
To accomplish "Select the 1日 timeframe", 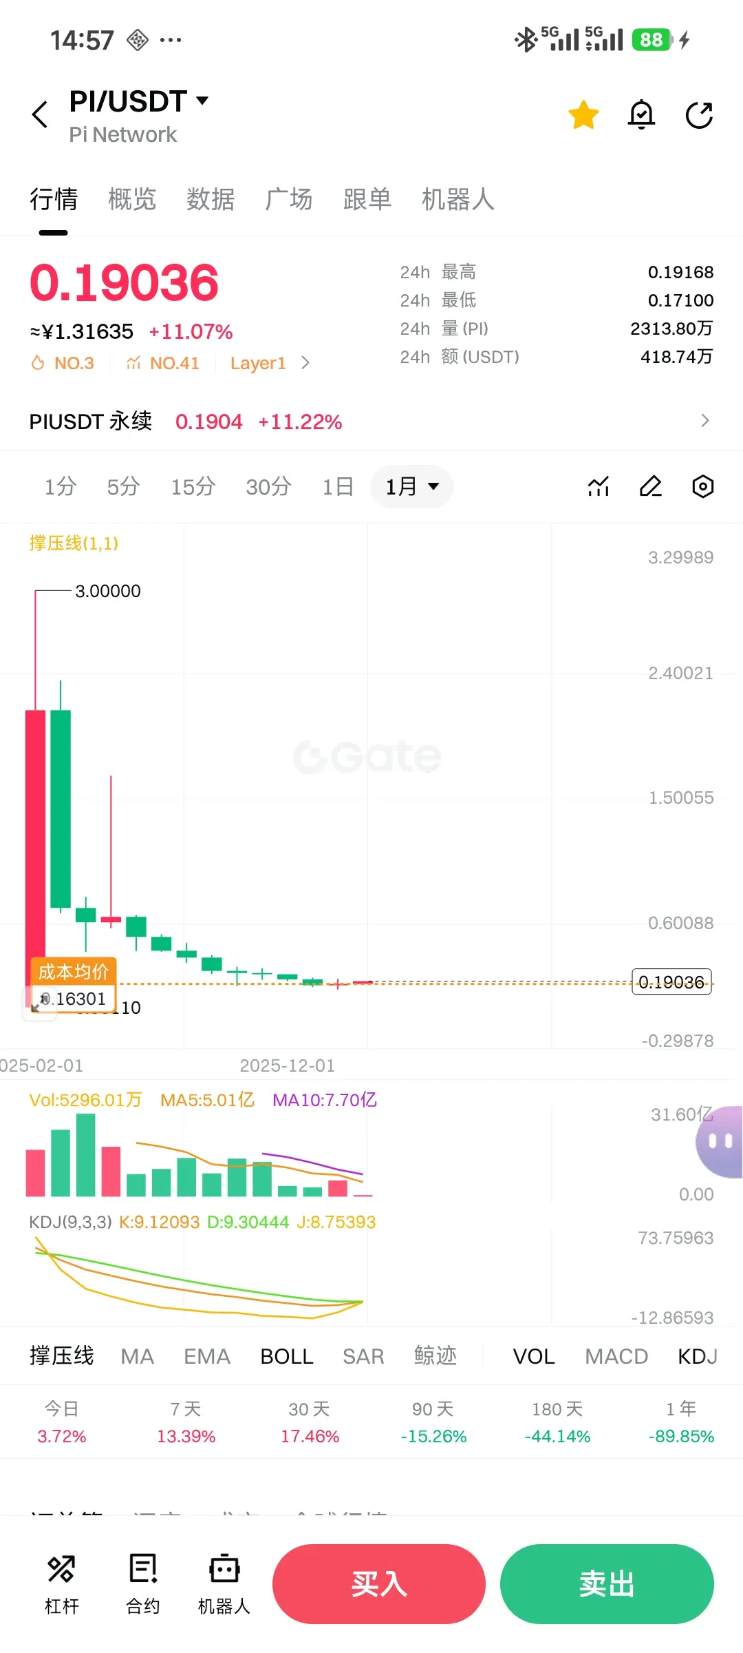I will 338,487.
